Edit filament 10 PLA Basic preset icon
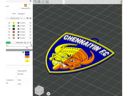128x96 pixels. (30, 35)
